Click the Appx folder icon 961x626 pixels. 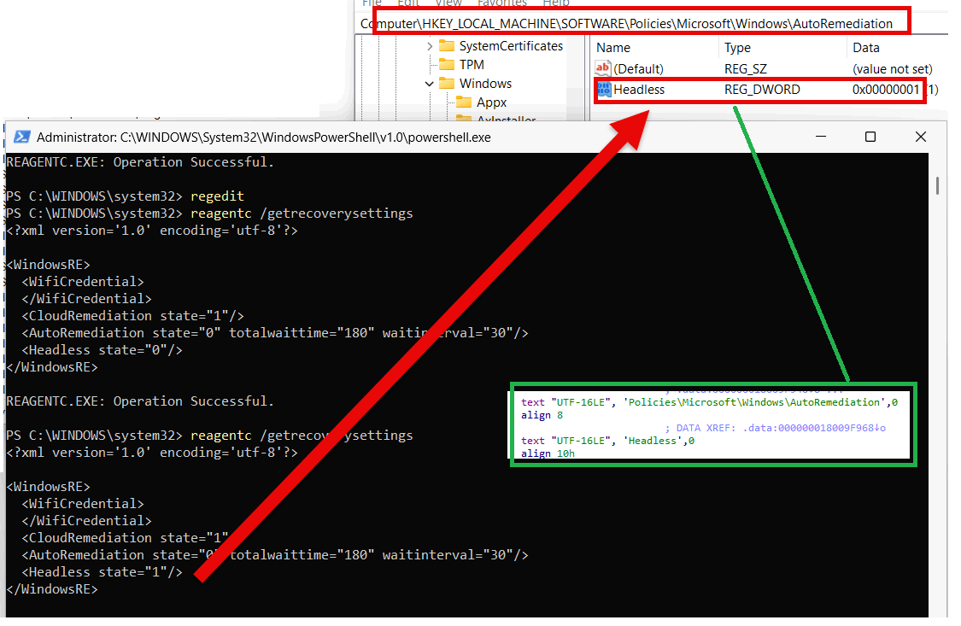pyautogui.click(x=465, y=102)
